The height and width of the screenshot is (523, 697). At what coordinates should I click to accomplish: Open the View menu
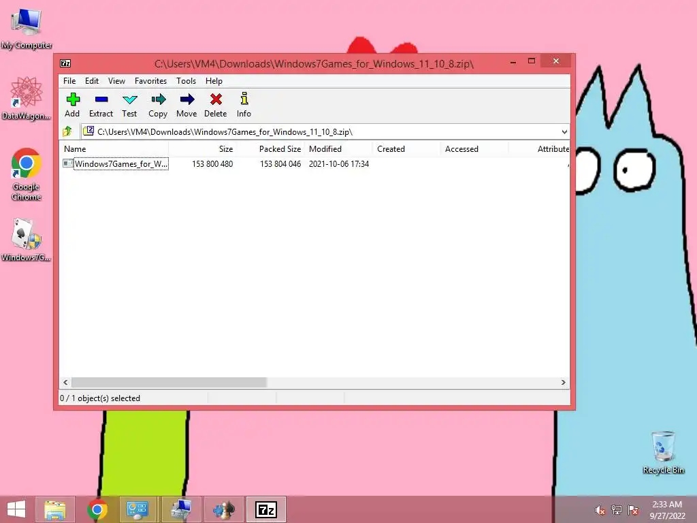click(x=116, y=81)
